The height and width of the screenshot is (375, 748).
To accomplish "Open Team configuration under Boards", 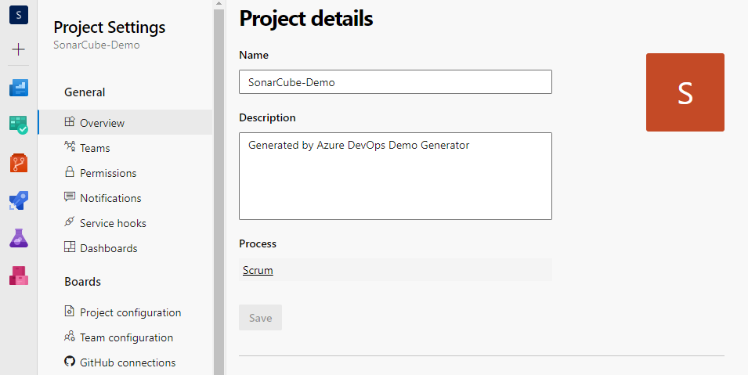I will click(x=125, y=337).
